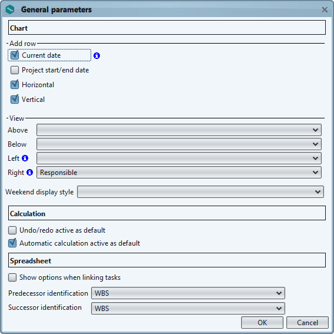Image resolution: width=334 pixels, height=334 pixels.
Task: Click the app logo icon in title bar
Action: [x=10, y=9]
